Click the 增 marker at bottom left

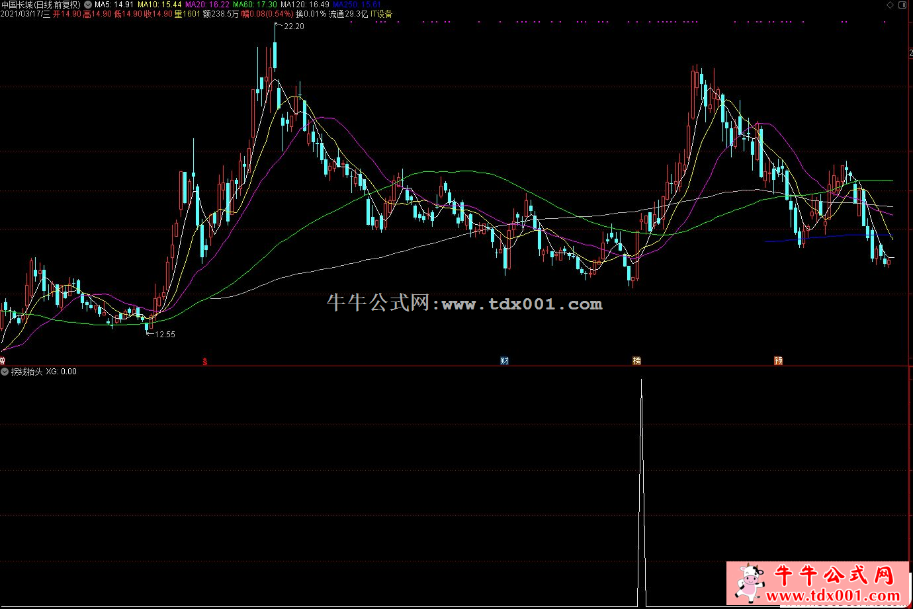click(x=3, y=361)
